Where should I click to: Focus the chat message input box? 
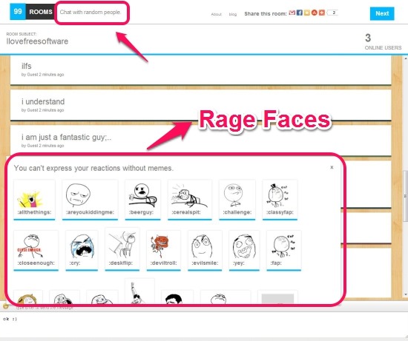(x=204, y=325)
